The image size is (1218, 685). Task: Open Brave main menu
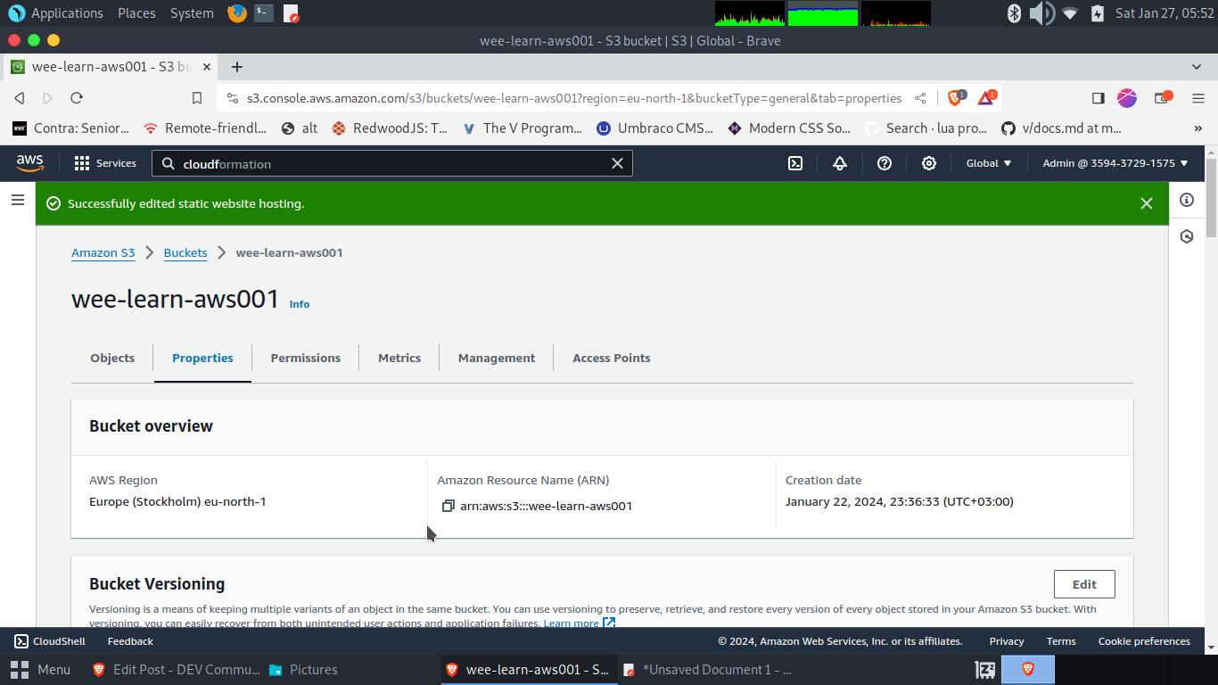1198,98
